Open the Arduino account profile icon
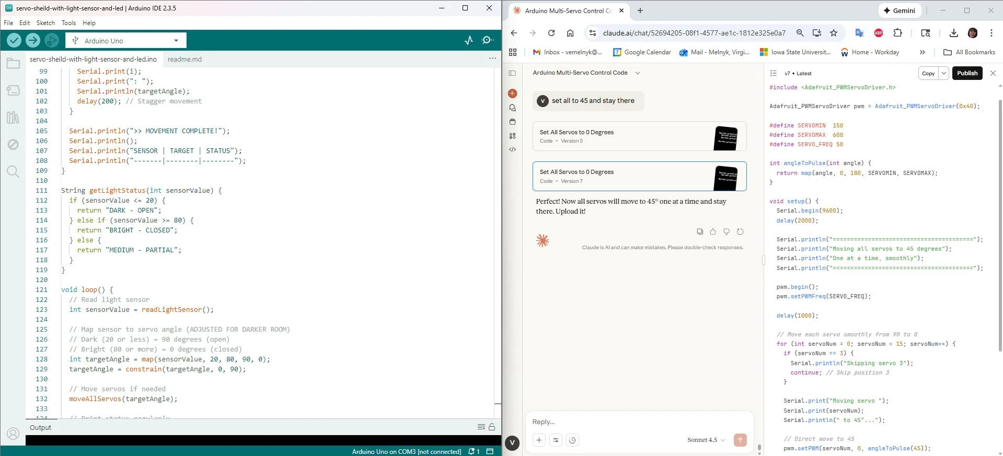The image size is (1003, 456). [x=13, y=434]
